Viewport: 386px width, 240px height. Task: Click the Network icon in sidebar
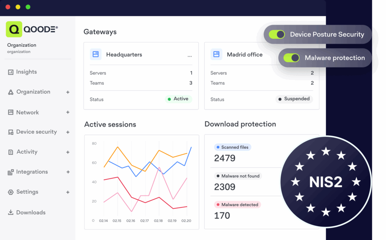click(x=11, y=112)
